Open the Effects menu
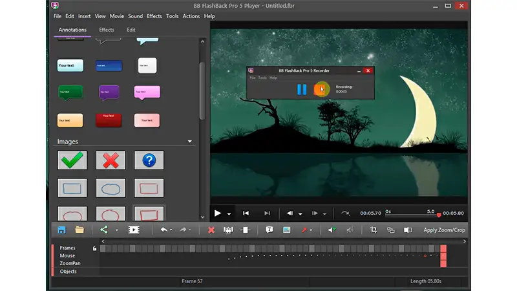Viewport: 517px width, 291px height. click(154, 16)
